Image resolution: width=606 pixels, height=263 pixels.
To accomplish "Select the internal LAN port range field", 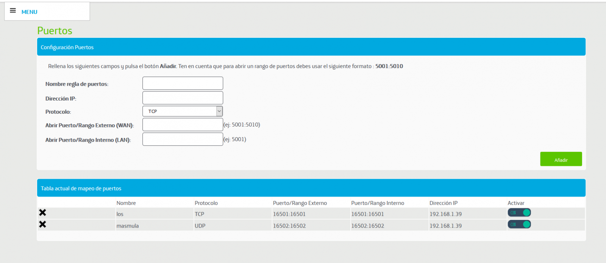I will [183, 139].
